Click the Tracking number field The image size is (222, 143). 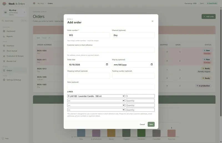[x=133, y=76]
